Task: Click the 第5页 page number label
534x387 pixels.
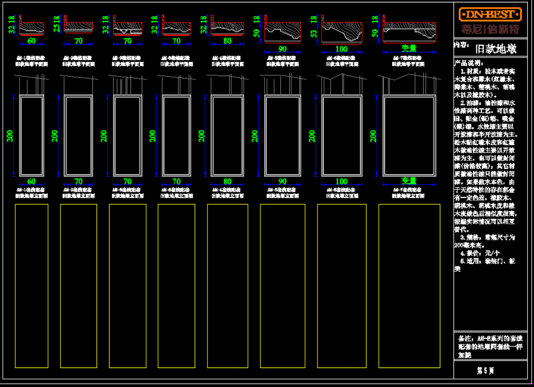Action: pos(485,371)
